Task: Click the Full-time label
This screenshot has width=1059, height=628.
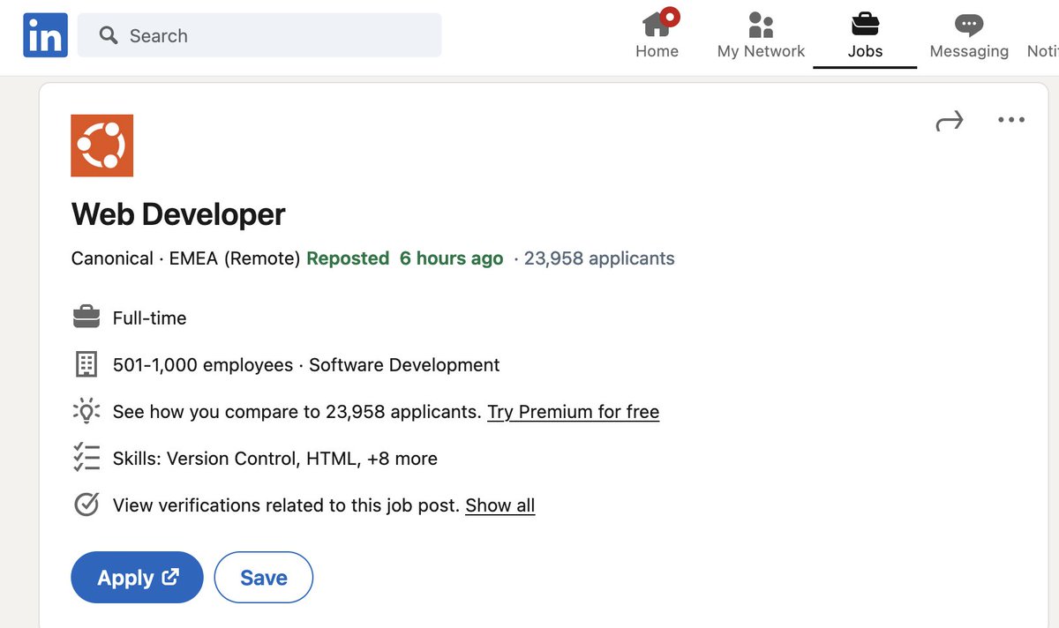Action: coord(150,318)
